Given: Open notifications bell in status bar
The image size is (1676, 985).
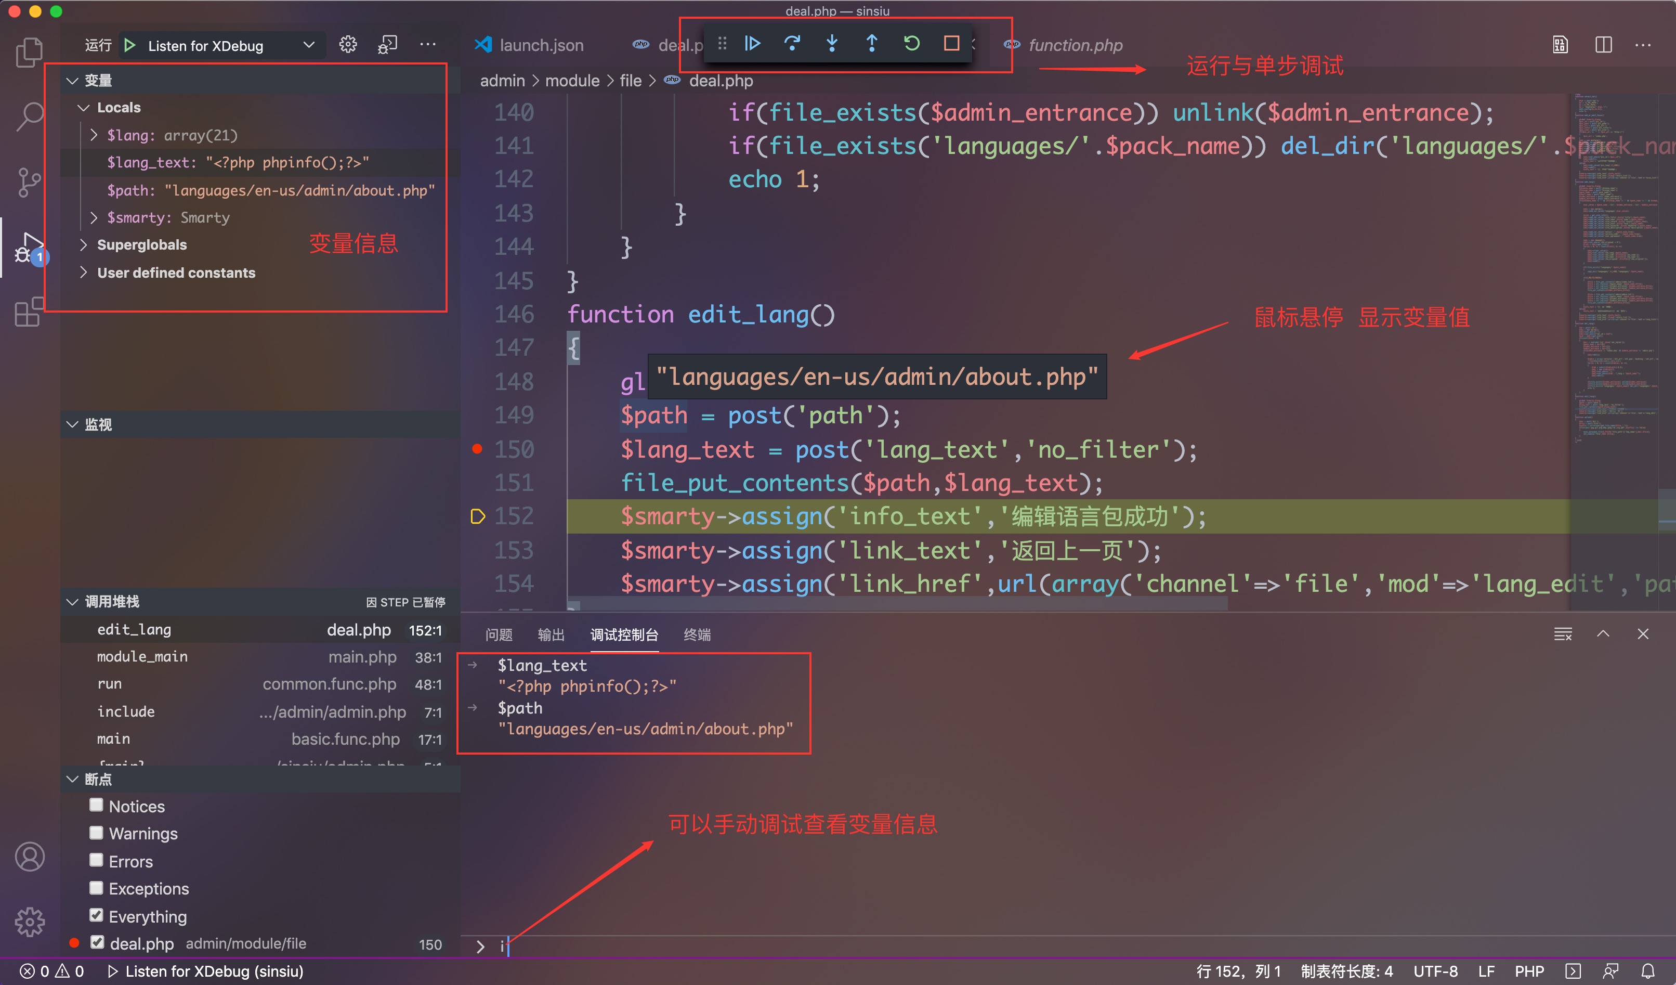Looking at the screenshot, I should 1647,971.
